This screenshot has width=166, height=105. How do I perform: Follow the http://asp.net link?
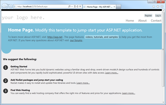[x=55, y=37]
